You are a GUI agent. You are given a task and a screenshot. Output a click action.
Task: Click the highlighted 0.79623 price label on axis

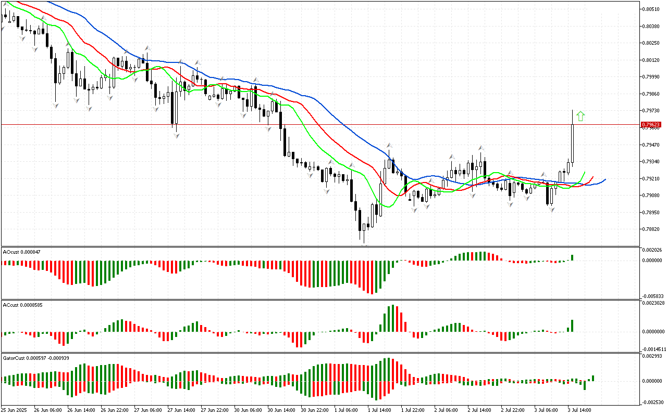coord(651,125)
